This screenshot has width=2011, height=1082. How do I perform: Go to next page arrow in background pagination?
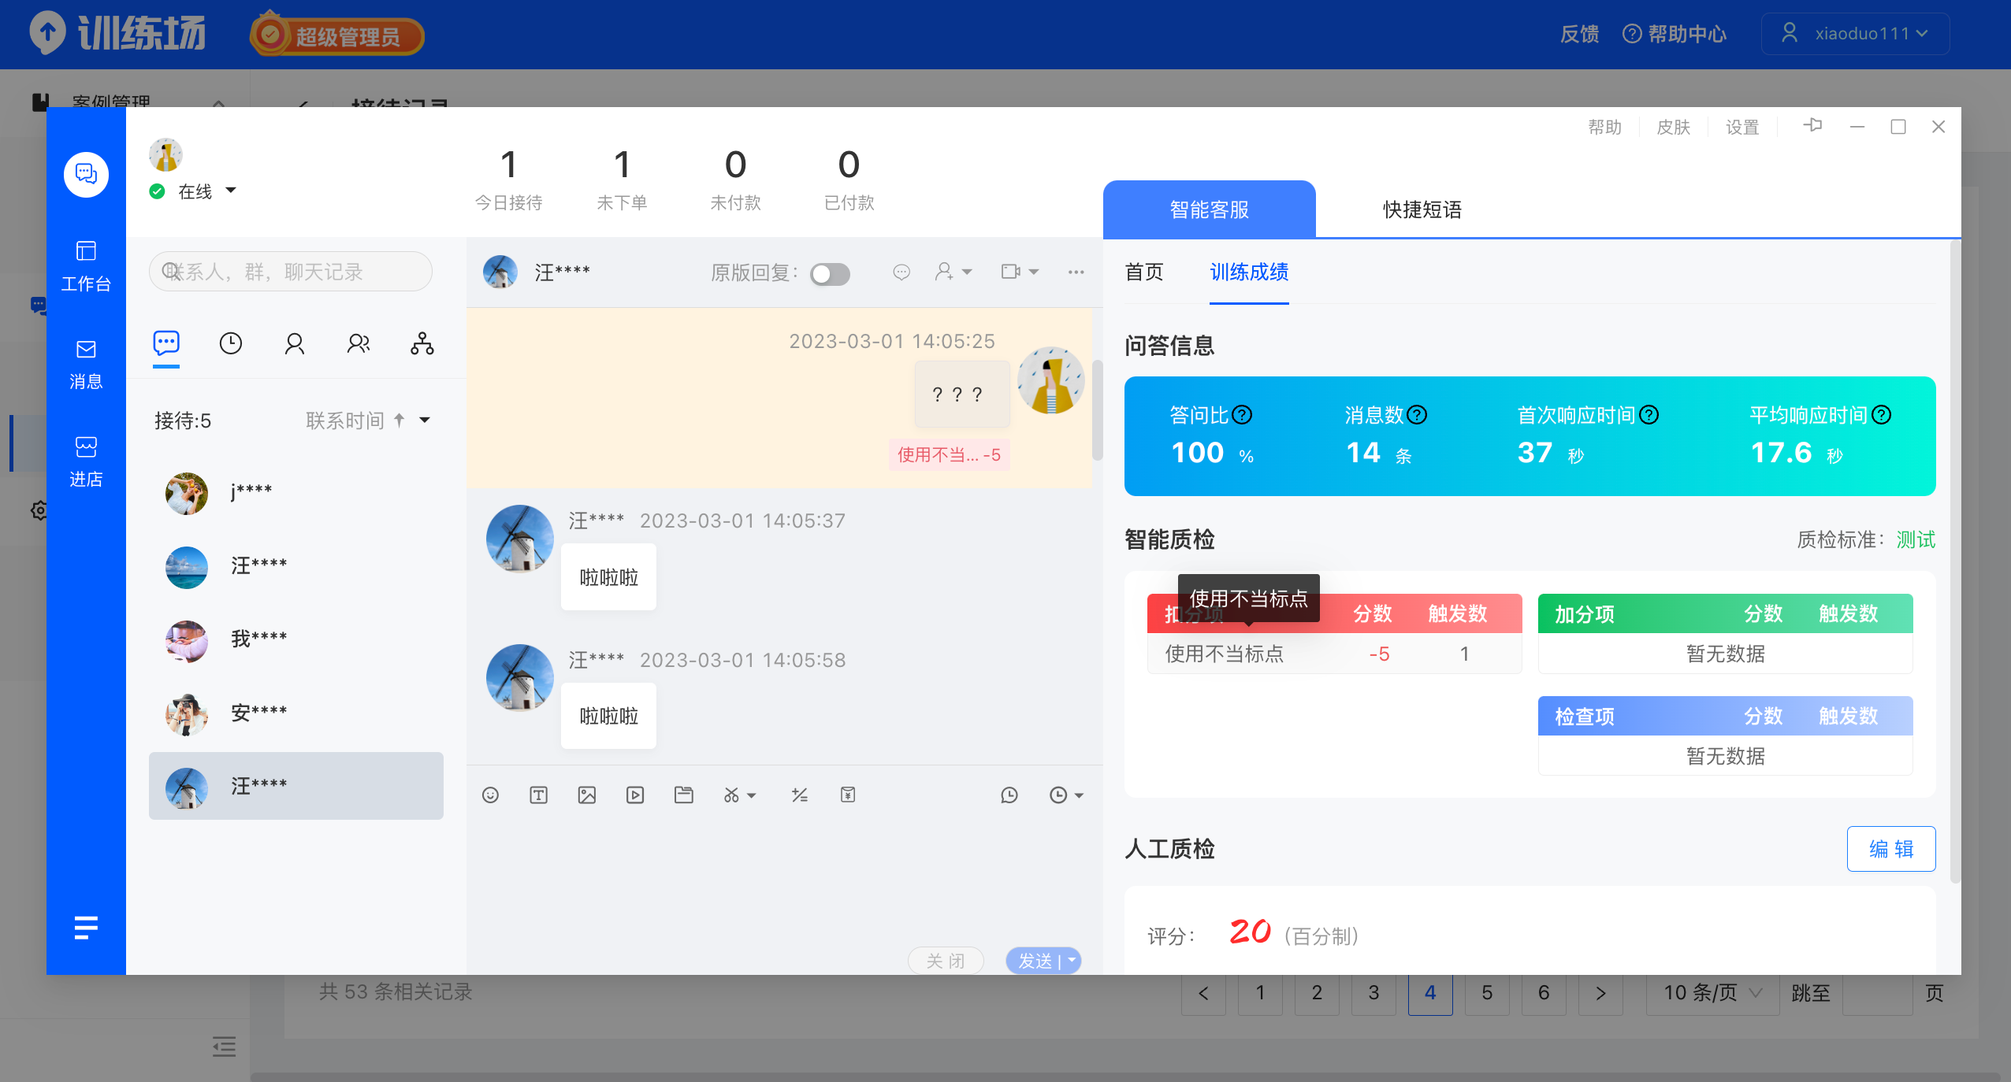tap(1600, 992)
